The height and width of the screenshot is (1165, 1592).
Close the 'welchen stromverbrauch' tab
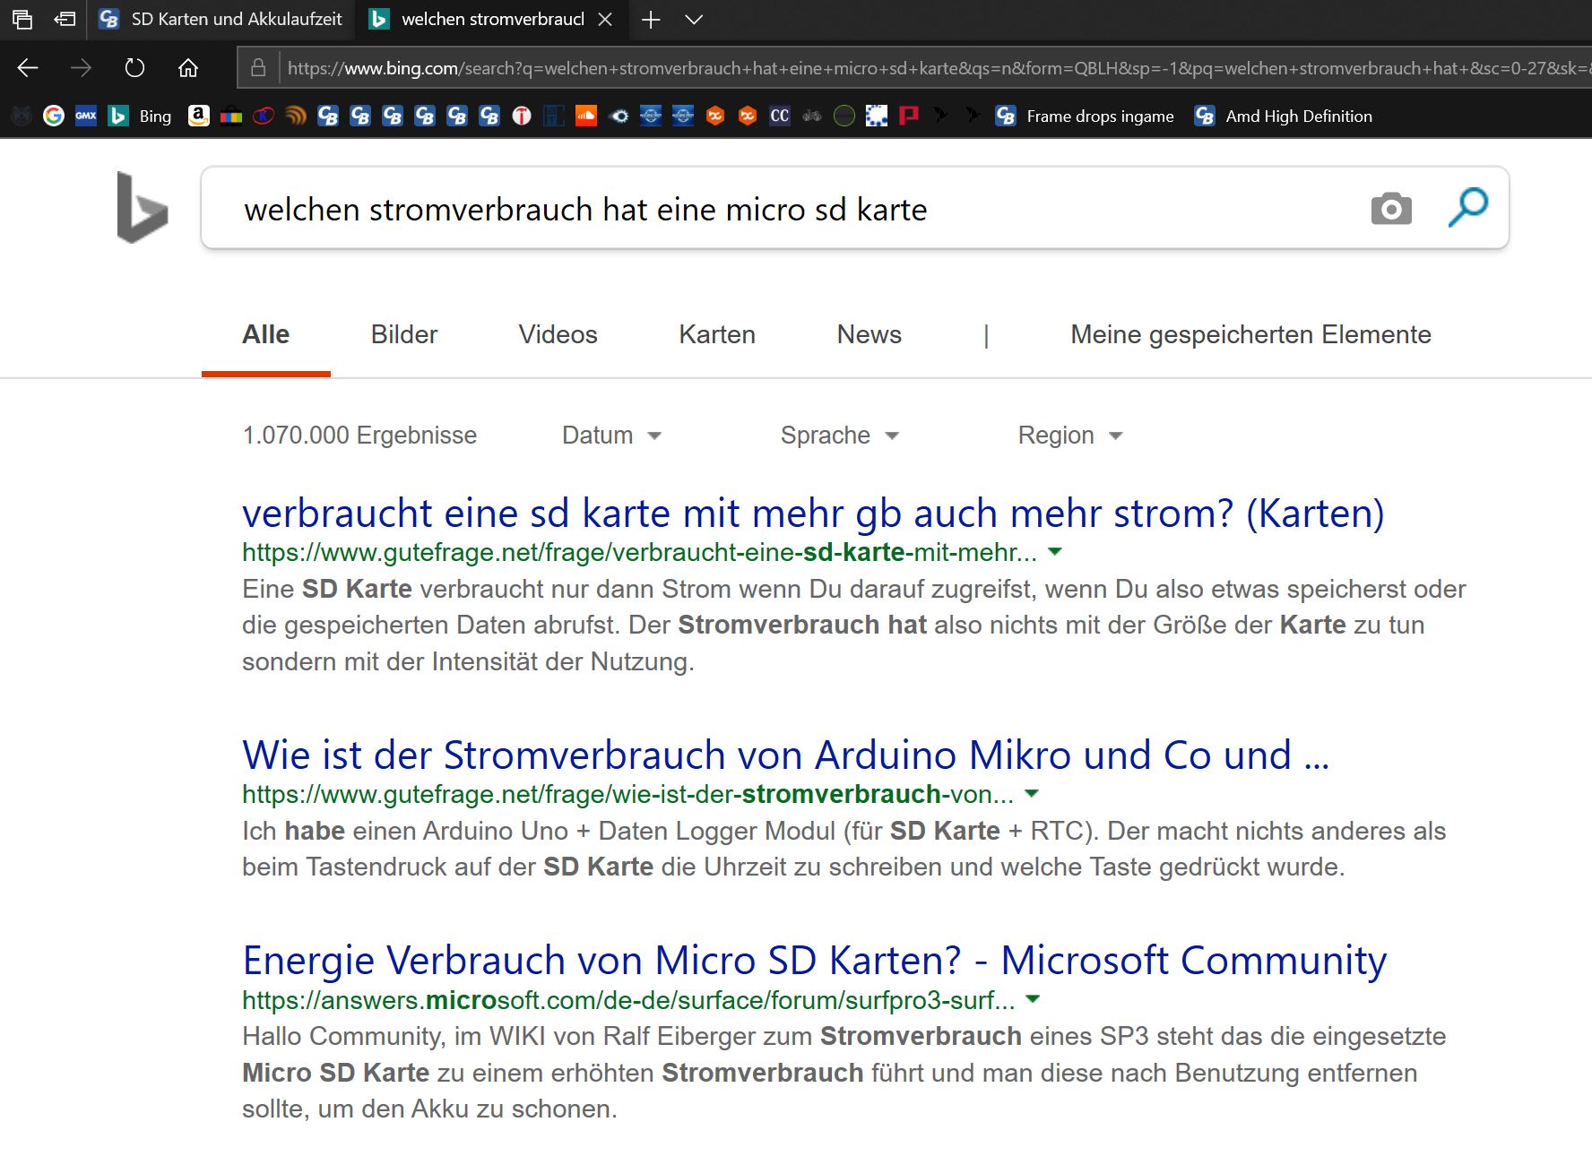pyautogui.click(x=605, y=19)
